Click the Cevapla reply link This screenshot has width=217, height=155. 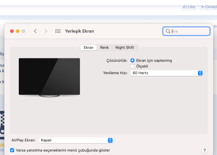pos(209,7)
